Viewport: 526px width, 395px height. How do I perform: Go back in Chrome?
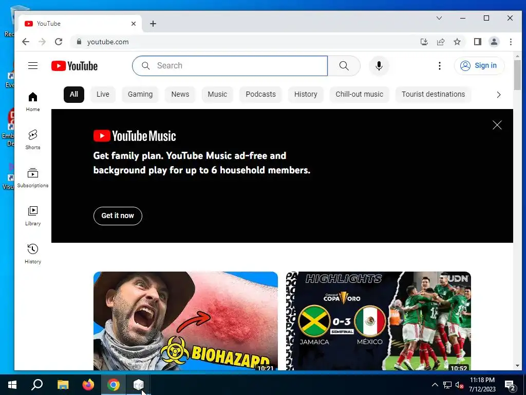click(26, 42)
